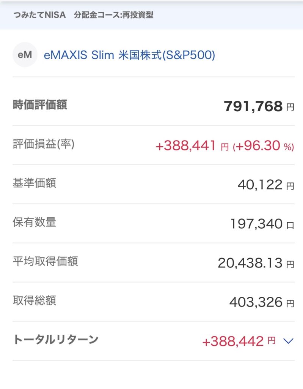Select the 403,326 円 acquisition total

[261, 302]
